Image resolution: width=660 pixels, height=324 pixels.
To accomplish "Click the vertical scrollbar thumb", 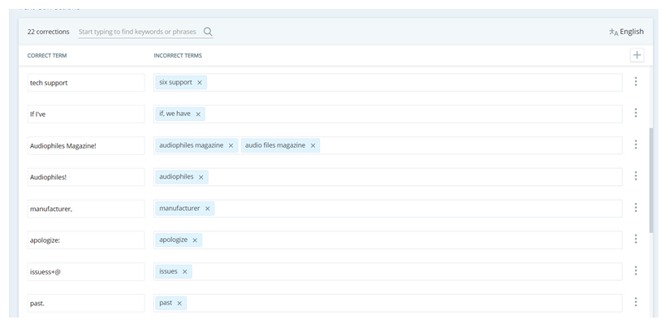I will pyautogui.click(x=652, y=181).
